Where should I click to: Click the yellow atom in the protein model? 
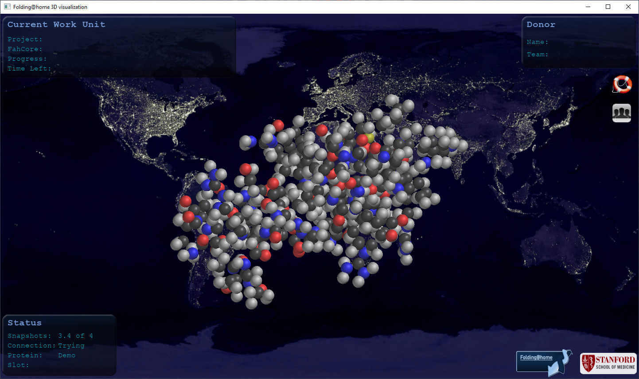click(370, 137)
